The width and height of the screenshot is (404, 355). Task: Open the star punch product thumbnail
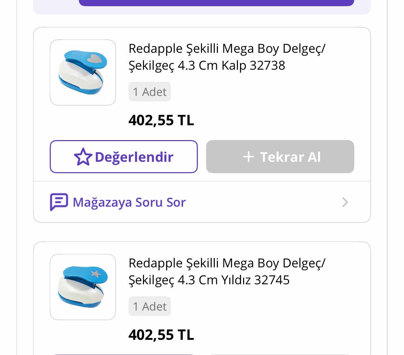click(83, 287)
